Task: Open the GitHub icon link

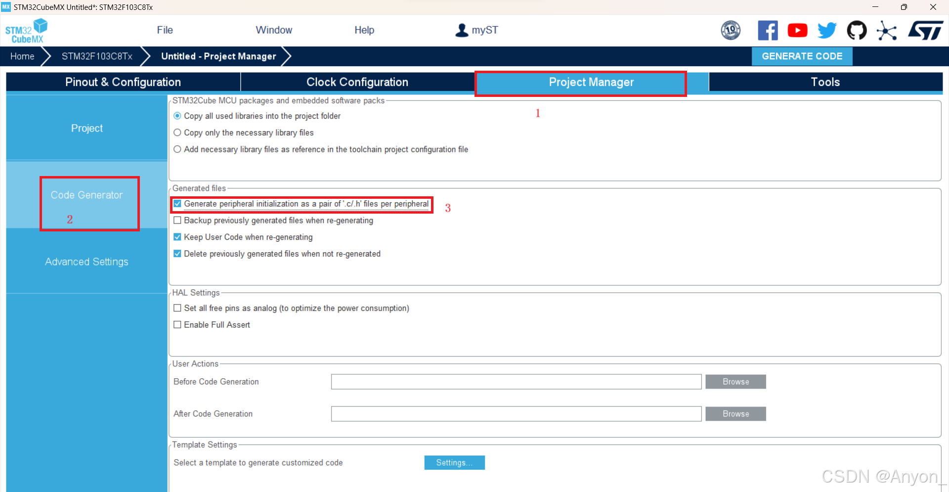Action: tap(857, 30)
